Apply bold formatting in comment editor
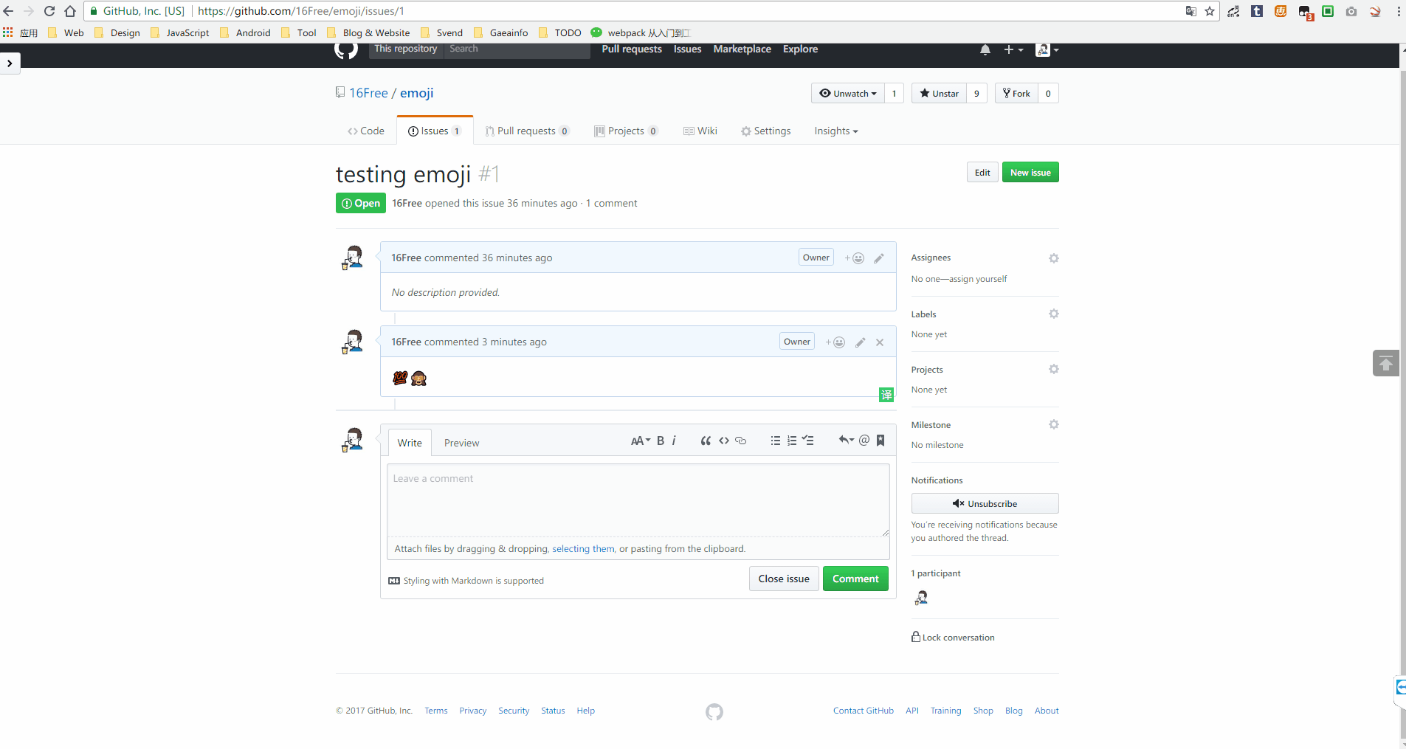The width and height of the screenshot is (1406, 749). tap(661, 441)
